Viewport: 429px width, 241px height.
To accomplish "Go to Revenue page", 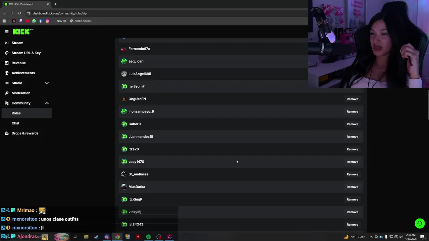I will tap(18, 63).
